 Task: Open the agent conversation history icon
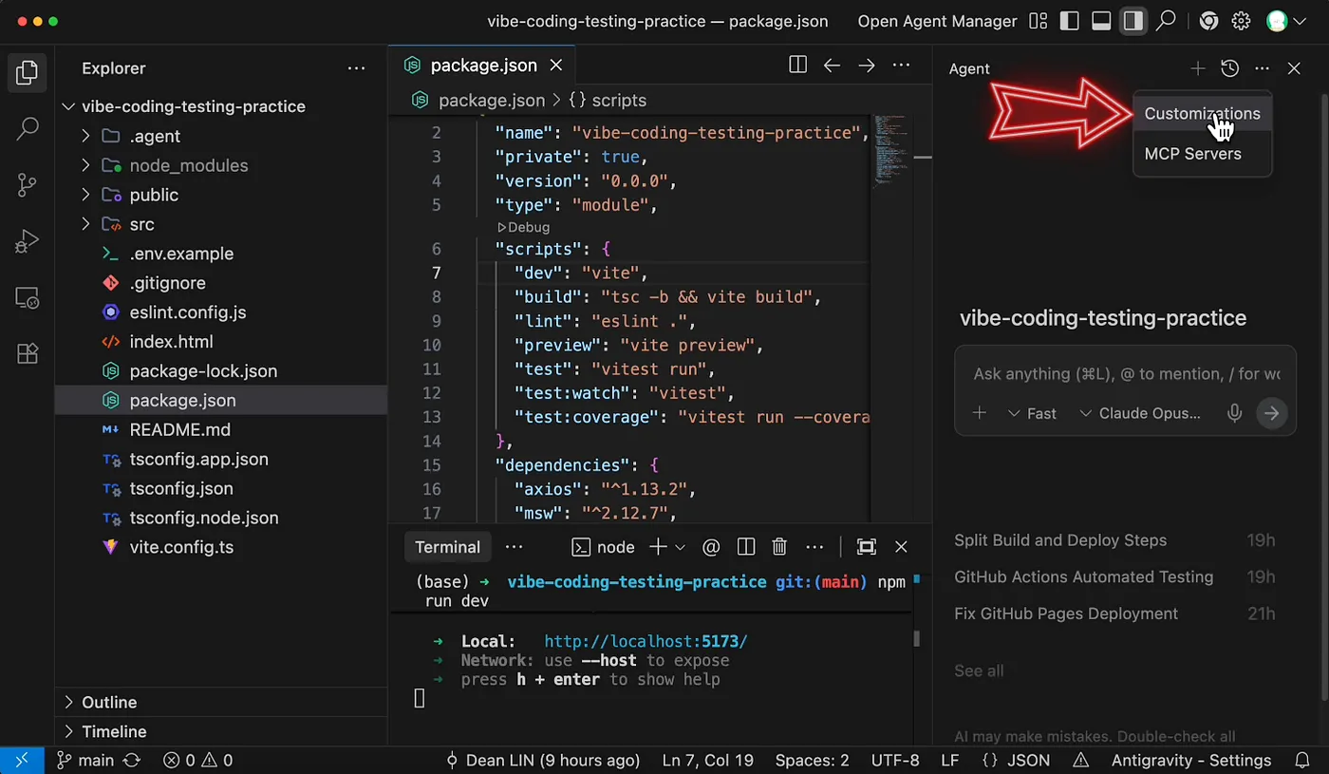pyautogui.click(x=1229, y=68)
